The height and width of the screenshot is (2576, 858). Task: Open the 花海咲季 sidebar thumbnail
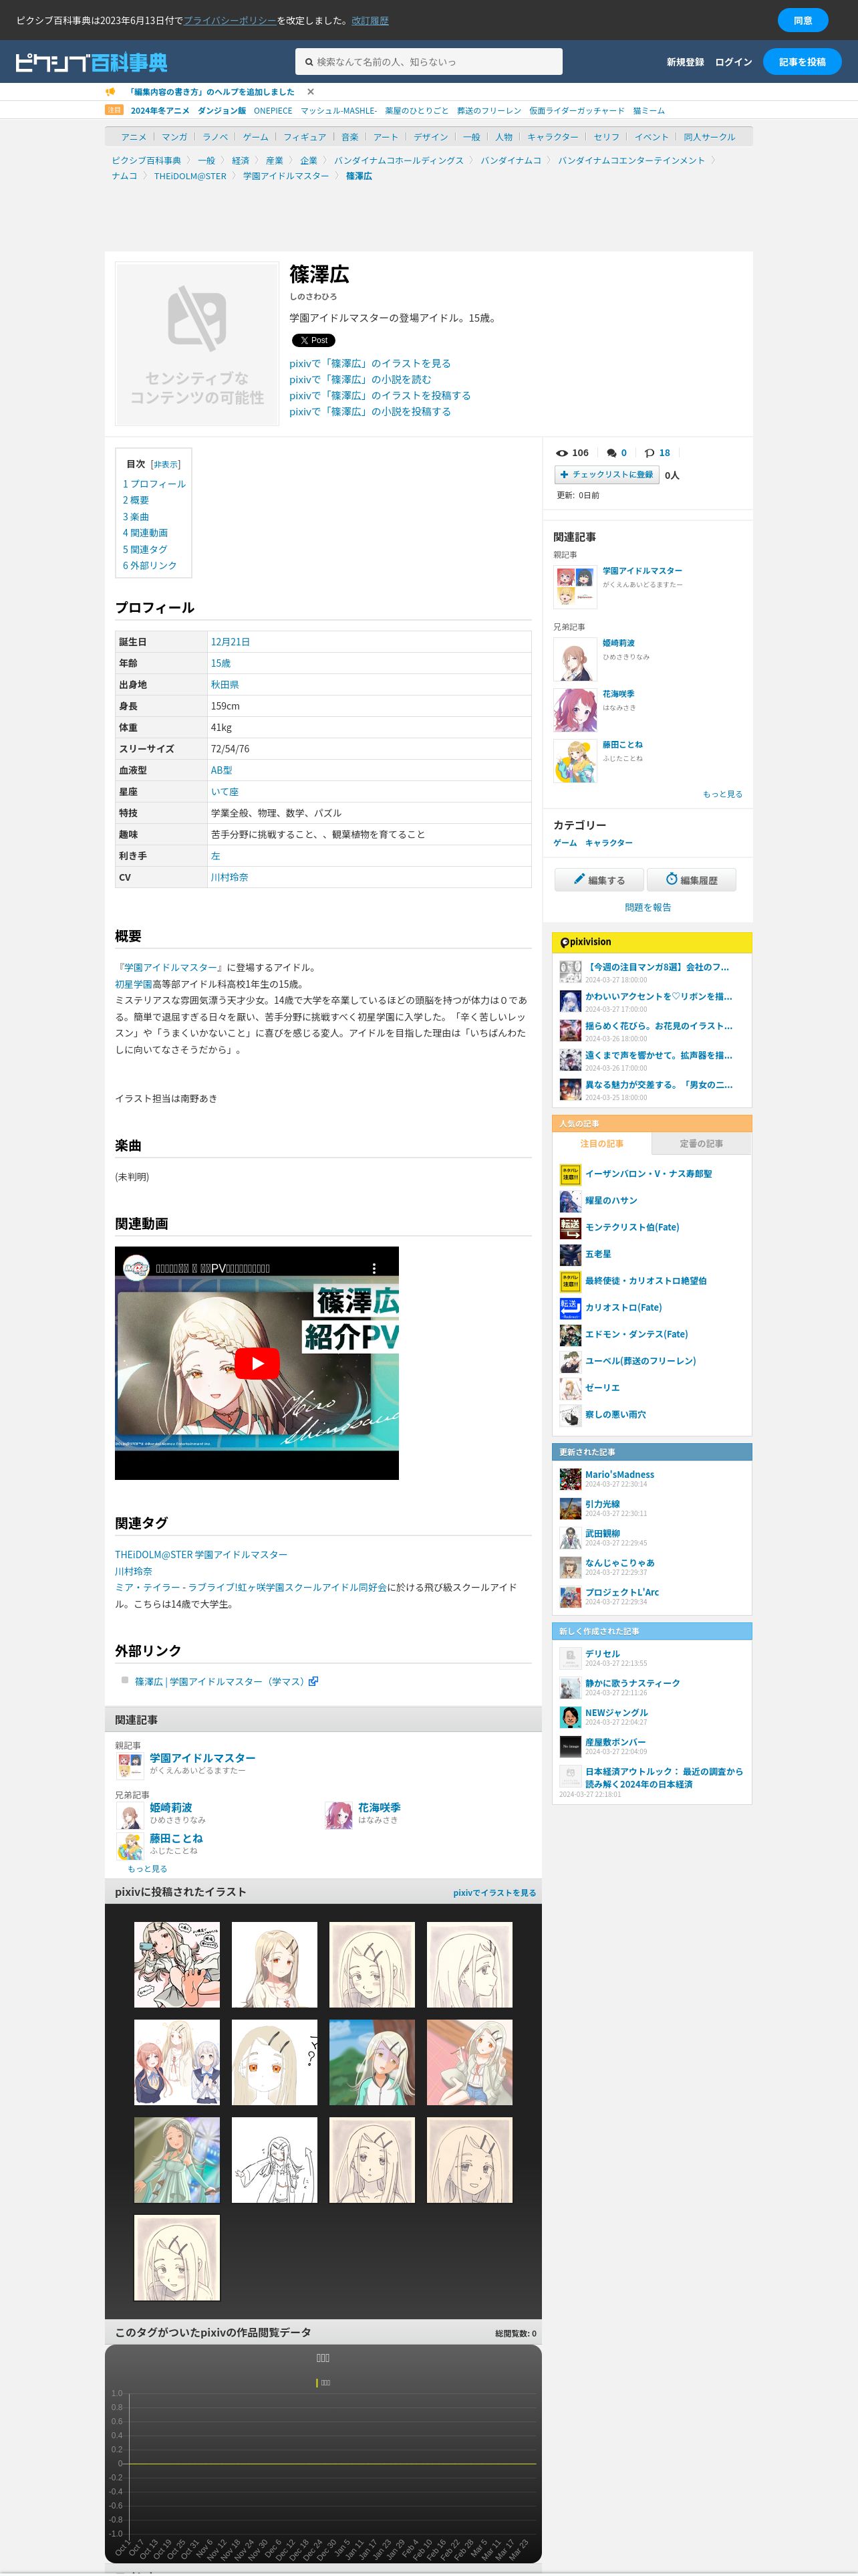[574, 710]
